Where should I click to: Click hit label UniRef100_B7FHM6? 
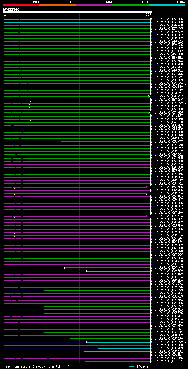pyautogui.click(x=169, y=171)
